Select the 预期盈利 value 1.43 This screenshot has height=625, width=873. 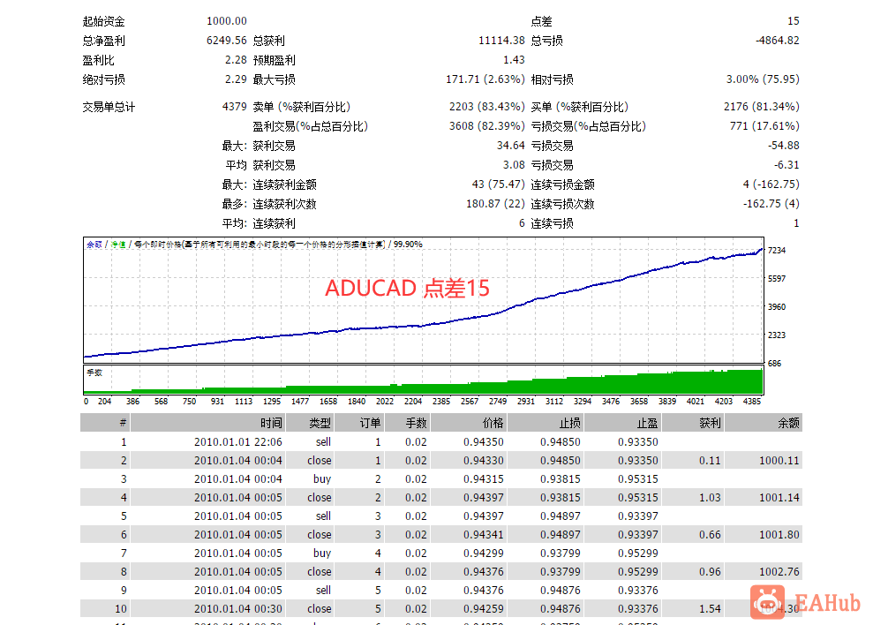514,60
